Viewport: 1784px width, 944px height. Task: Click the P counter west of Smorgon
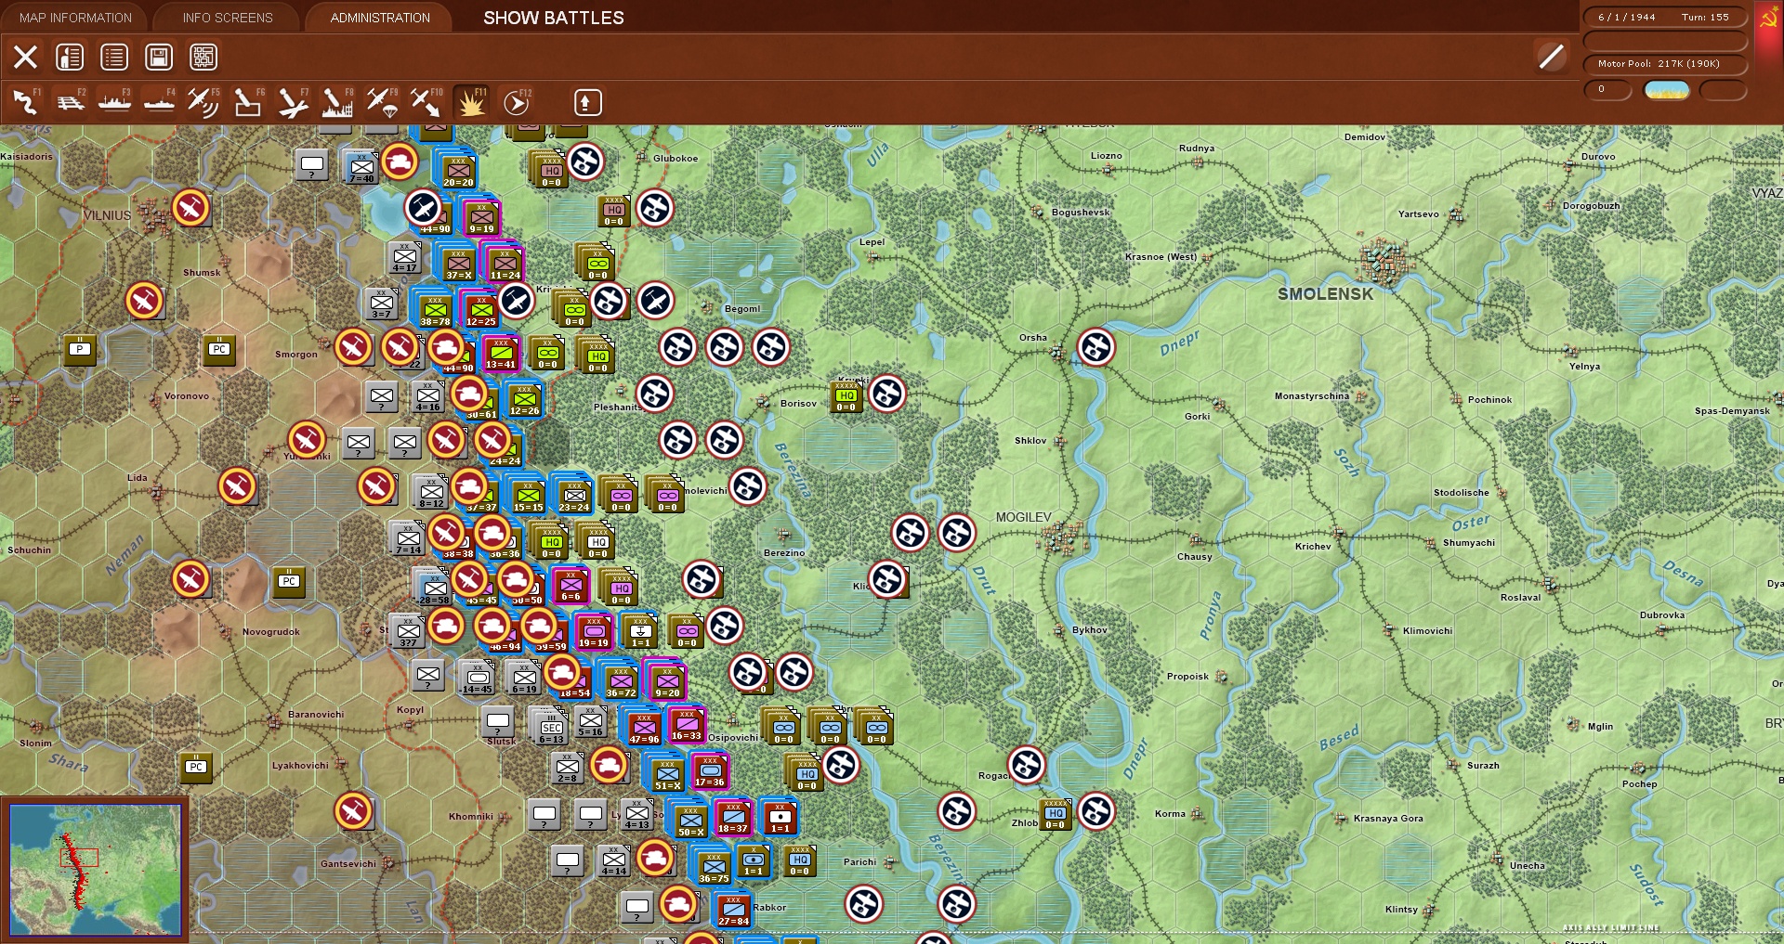coord(81,350)
